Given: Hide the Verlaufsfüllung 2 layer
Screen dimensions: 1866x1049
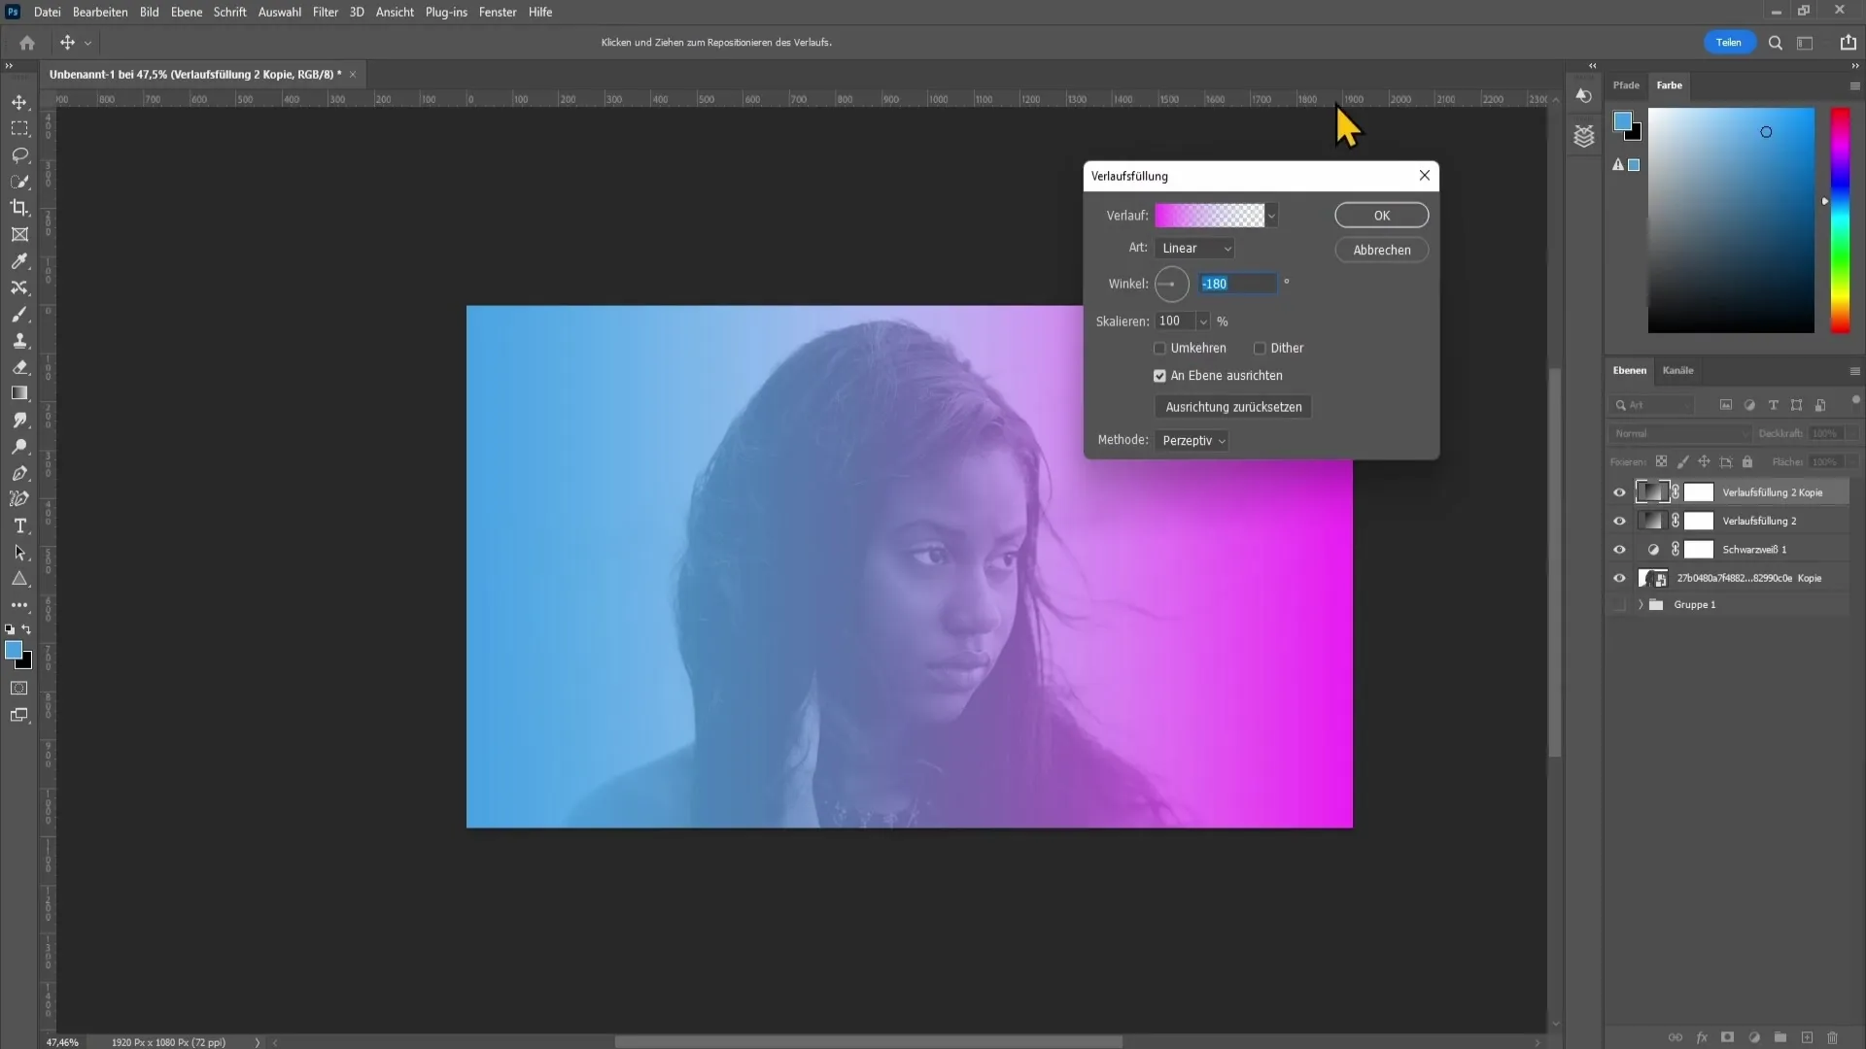Looking at the screenshot, I should pos(1619,522).
